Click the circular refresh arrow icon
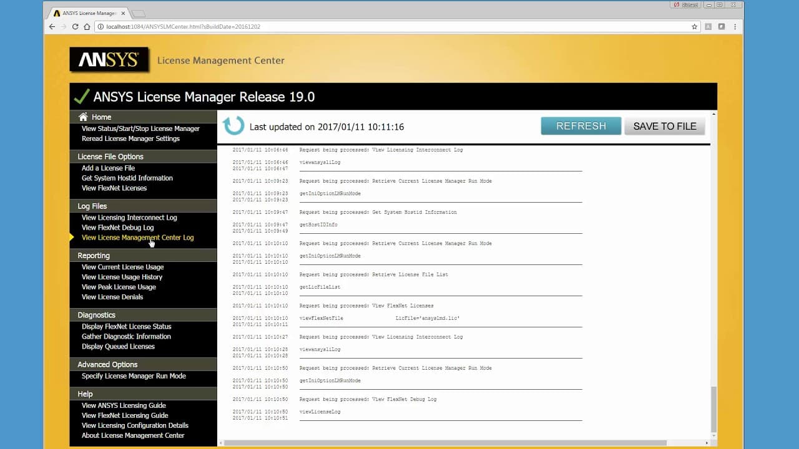The image size is (799, 449). click(x=234, y=125)
